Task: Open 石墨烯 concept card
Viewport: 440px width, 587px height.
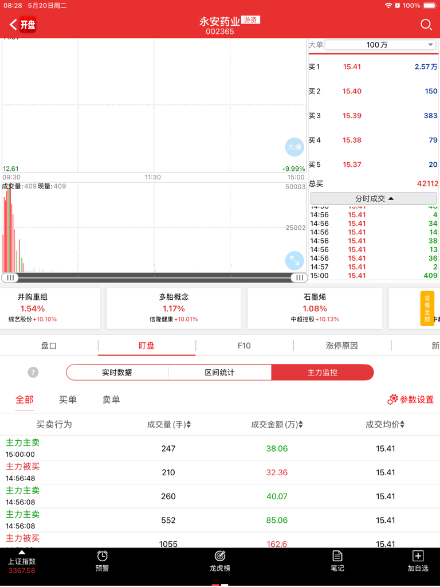Action: [x=315, y=308]
